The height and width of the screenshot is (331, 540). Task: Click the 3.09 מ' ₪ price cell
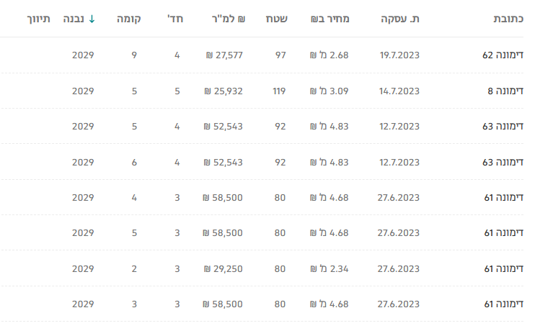click(x=329, y=91)
